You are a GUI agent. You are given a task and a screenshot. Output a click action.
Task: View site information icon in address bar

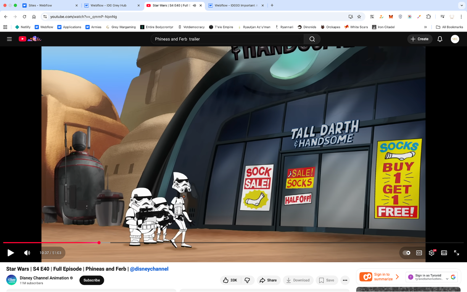[45, 17]
